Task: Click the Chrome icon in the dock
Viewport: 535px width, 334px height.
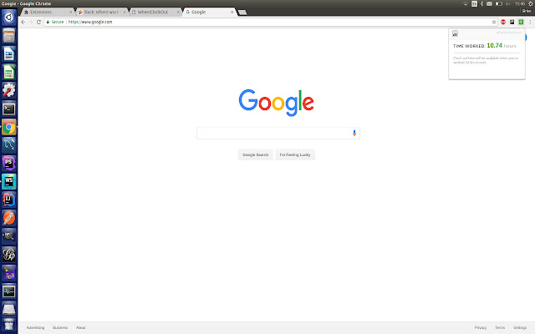Action: (9, 127)
